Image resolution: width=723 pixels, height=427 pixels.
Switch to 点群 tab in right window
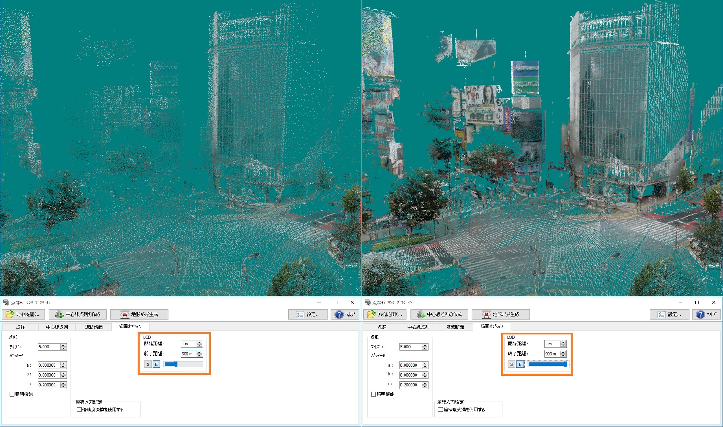[382, 327]
